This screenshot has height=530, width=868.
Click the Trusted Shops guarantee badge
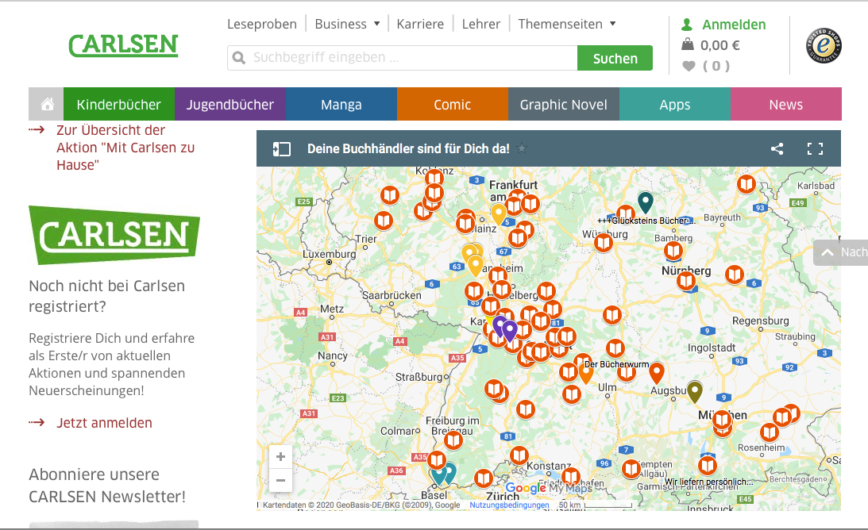click(x=824, y=45)
